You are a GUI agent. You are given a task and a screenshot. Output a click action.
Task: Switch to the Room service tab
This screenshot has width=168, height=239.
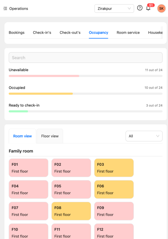tap(128, 33)
